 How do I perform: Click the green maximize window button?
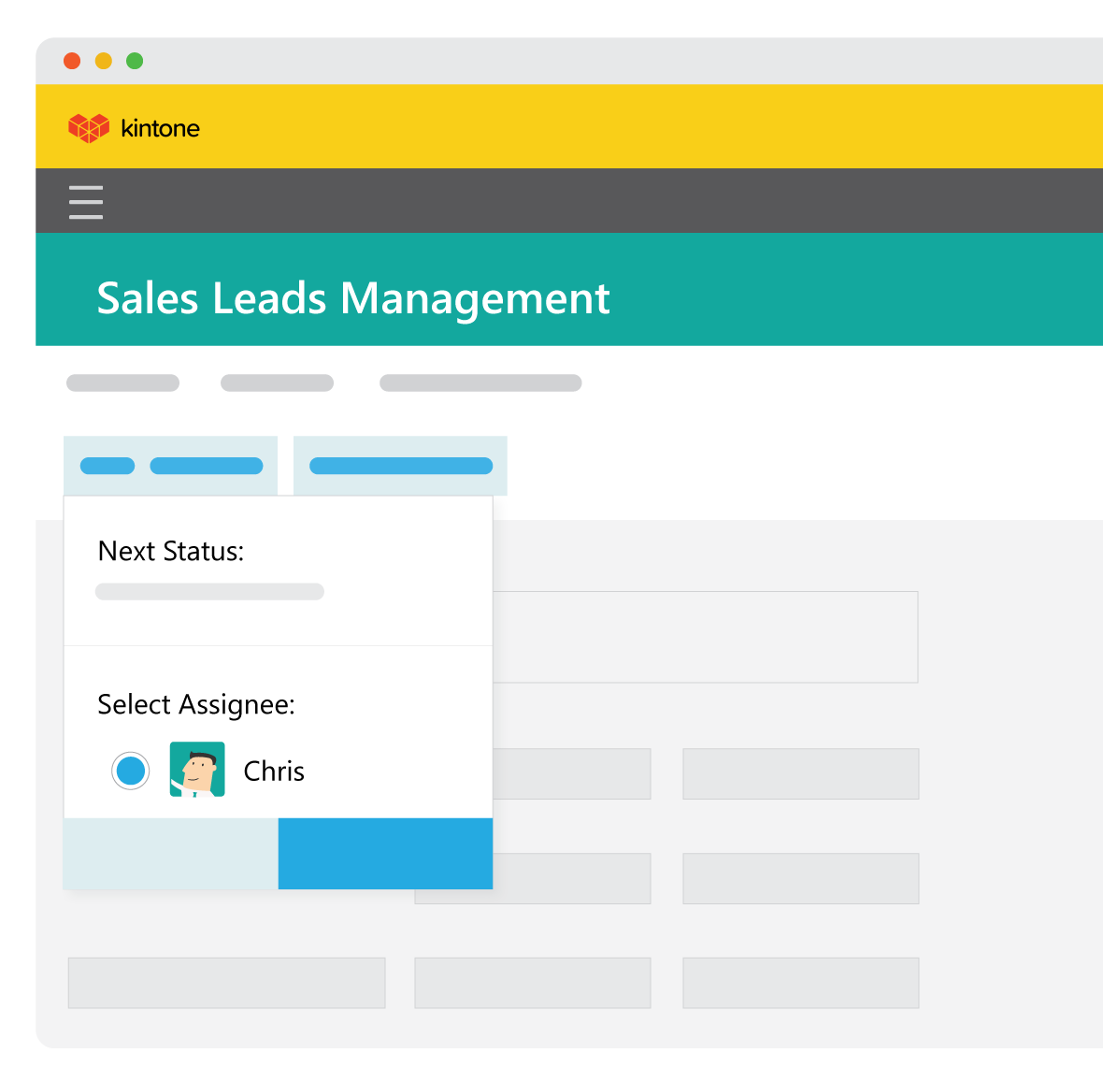[135, 61]
